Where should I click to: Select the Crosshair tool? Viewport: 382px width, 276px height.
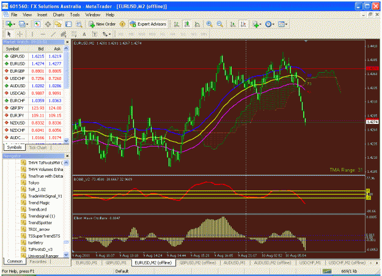[20, 34]
